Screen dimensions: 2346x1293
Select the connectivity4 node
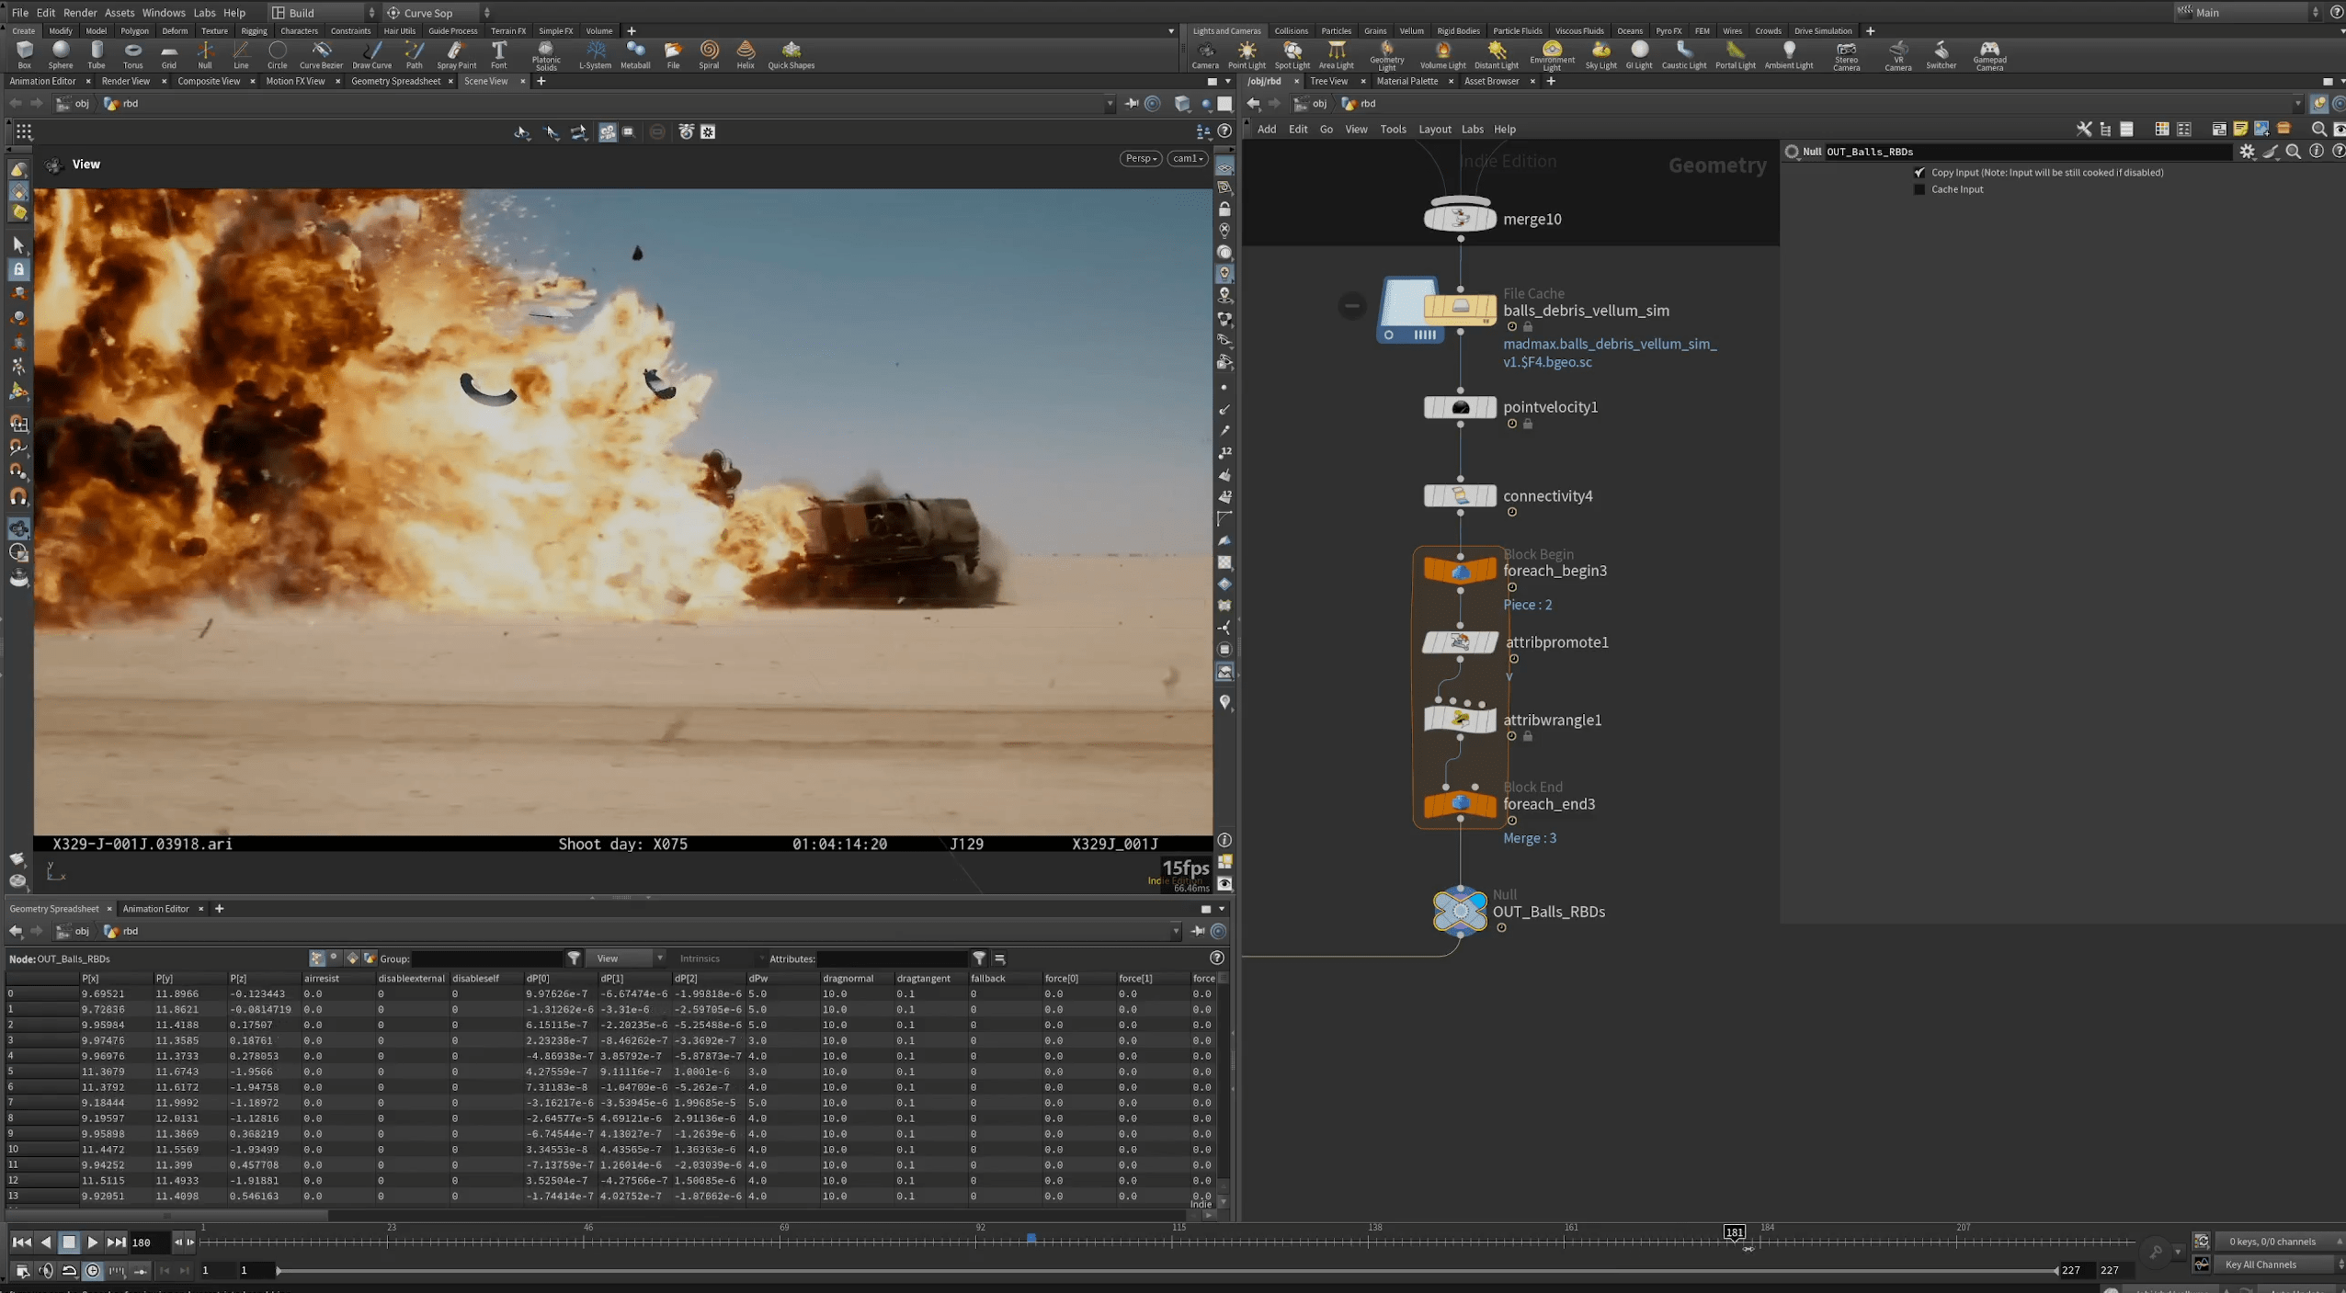click(x=1460, y=496)
